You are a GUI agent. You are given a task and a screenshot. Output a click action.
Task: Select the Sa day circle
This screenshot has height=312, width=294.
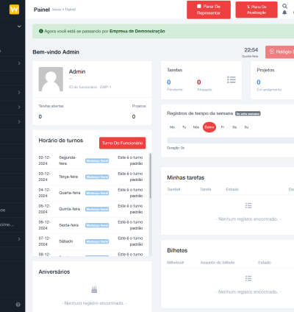click(234, 127)
